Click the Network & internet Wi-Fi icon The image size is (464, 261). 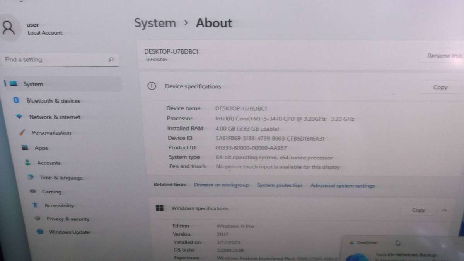click(x=19, y=117)
